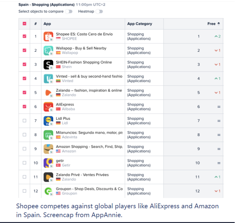Screen dimensions: 235x223
Task: Click the Lidl Plus app icon
Action: (x=48, y=121)
